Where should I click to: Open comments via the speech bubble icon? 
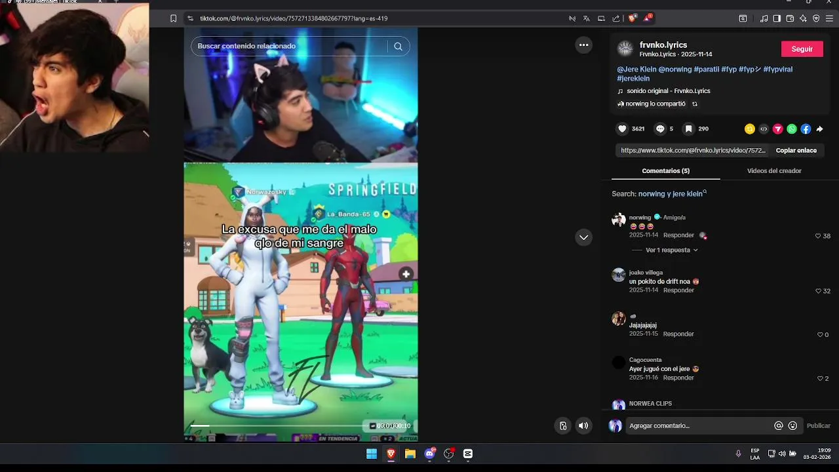click(x=660, y=129)
